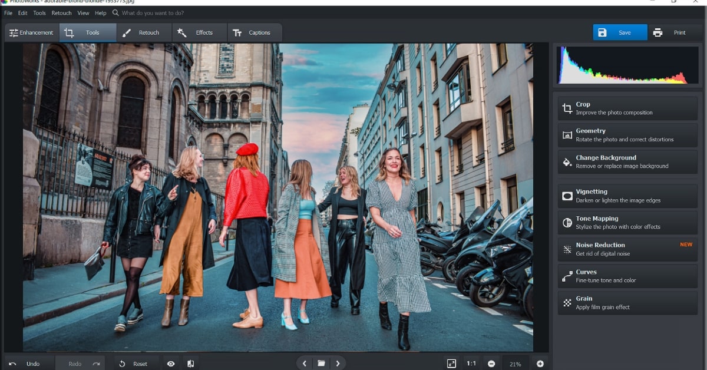
Task: Switch to the Retouch tab with brush icon
Action: [x=144, y=32]
